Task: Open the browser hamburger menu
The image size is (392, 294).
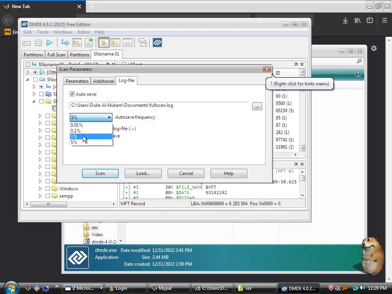Action: coord(385,20)
